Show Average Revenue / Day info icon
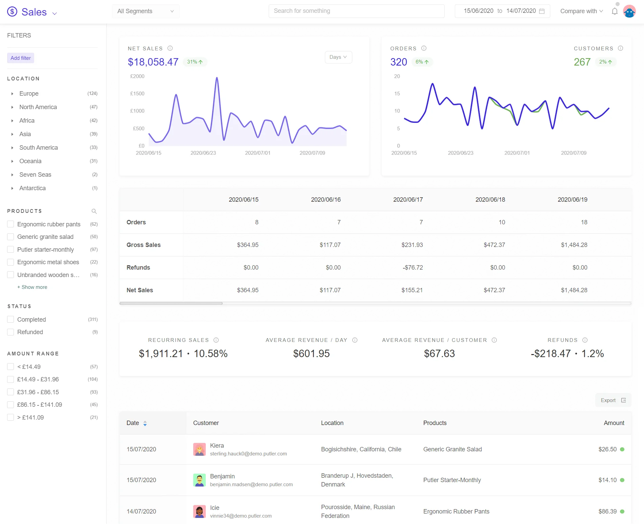Image resolution: width=644 pixels, height=524 pixels. coord(355,340)
